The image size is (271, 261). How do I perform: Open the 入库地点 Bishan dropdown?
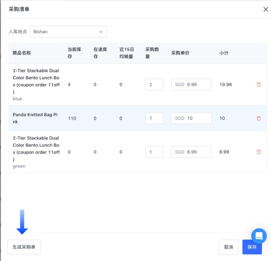point(68,32)
